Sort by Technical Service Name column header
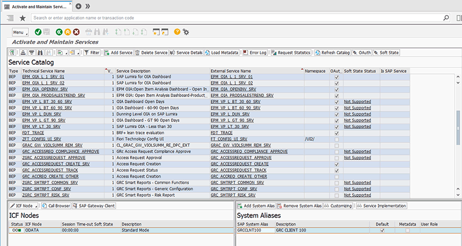Image resolution: width=462 pixels, height=246 pixels. (x=43, y=70)
